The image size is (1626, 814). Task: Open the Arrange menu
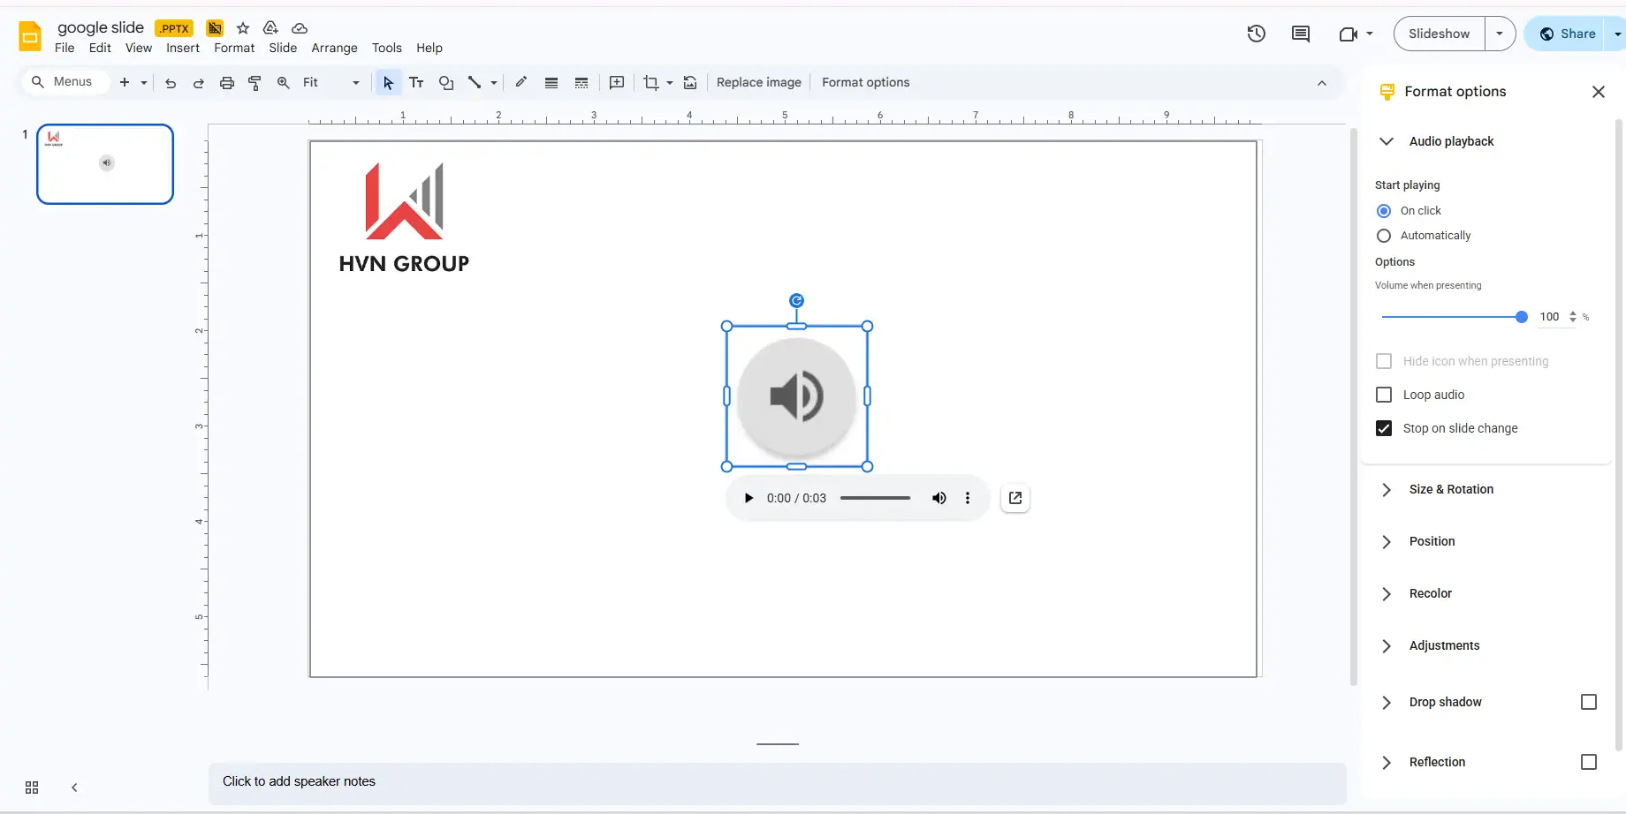[334, 48]
